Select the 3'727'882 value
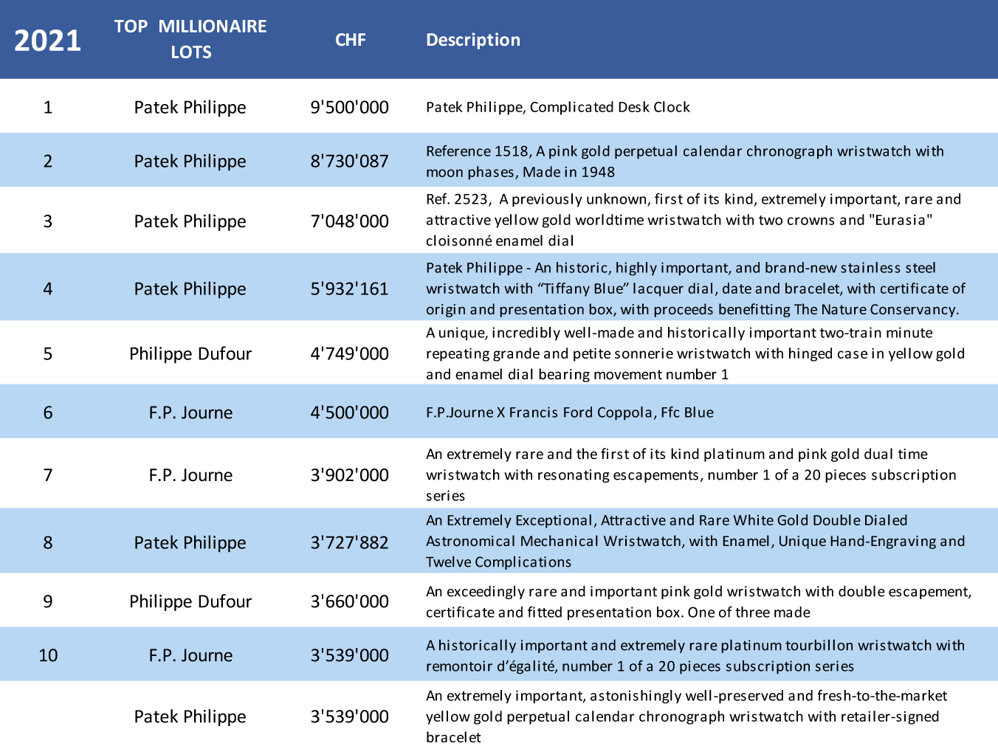Image resolution: width=998 pixels, height=746 pixels. click(x=349, y=542)
